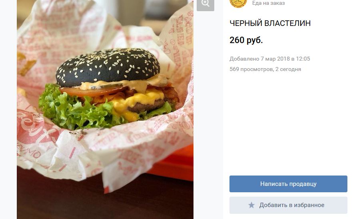Screen dimensions: 353x219
Task: Click the star icon in favorites button
Action: 251,205
